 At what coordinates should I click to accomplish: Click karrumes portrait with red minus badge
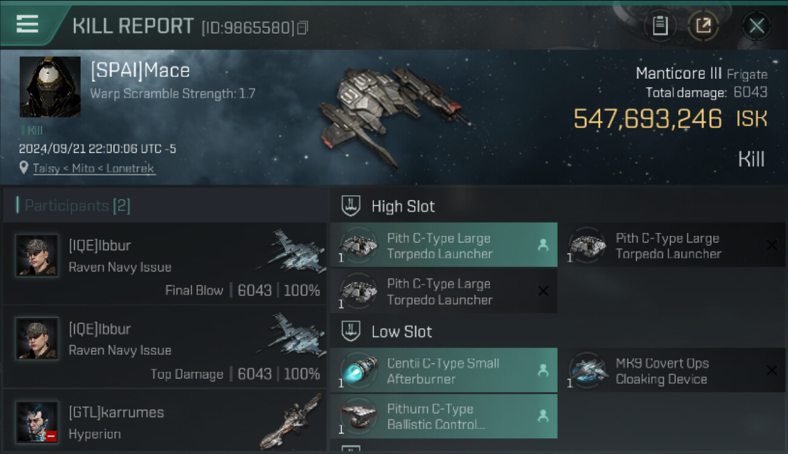click(x=37, y=421)
